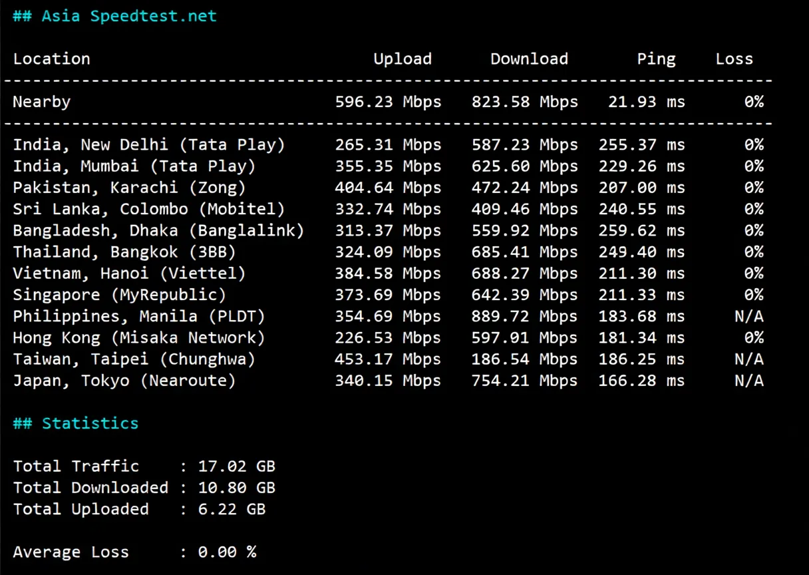This screenshot has width=809, height=575.
Task: Click the Total Traffic 17.02 GB value
Action: 236,466
